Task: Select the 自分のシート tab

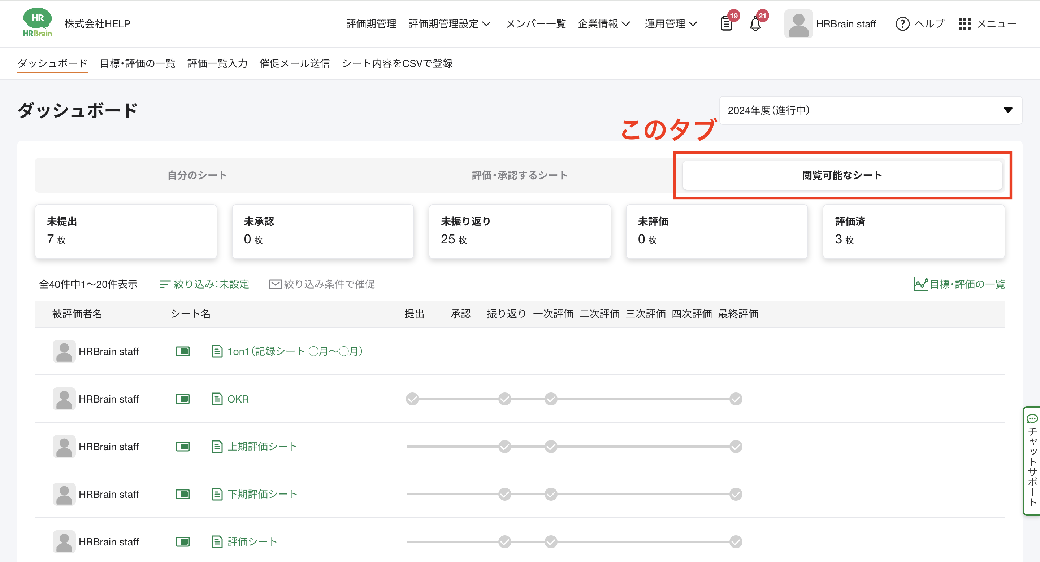Action: coord(197,175)
